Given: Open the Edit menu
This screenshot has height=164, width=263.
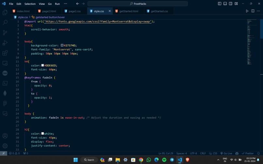Looking at the screenshot, I should (19, 4).
